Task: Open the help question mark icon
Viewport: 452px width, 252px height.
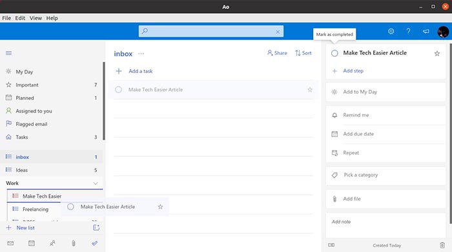Action: [x=408, y=31]
